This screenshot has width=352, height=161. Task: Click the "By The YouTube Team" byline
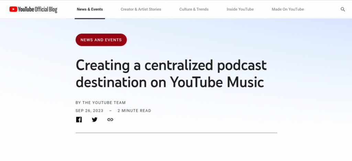click(100, 103)
